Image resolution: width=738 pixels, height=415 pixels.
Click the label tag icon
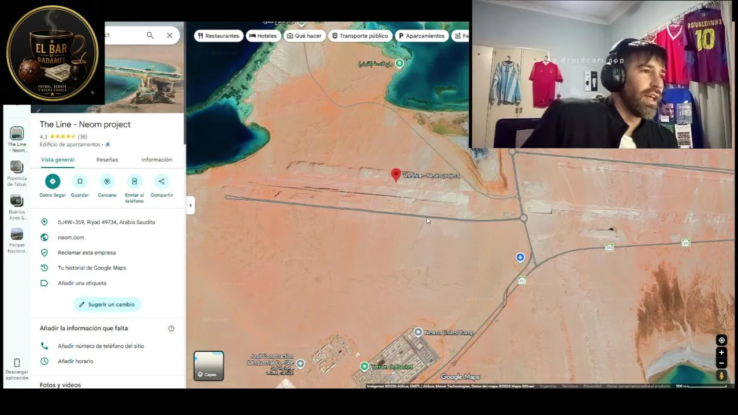tap(44, 283)
